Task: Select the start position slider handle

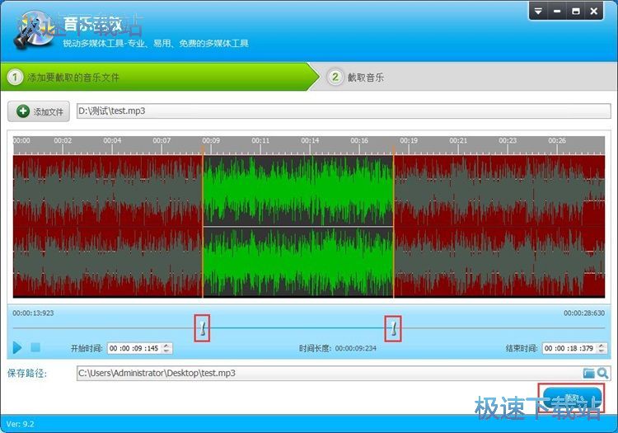Action: (x=203, y=328)
